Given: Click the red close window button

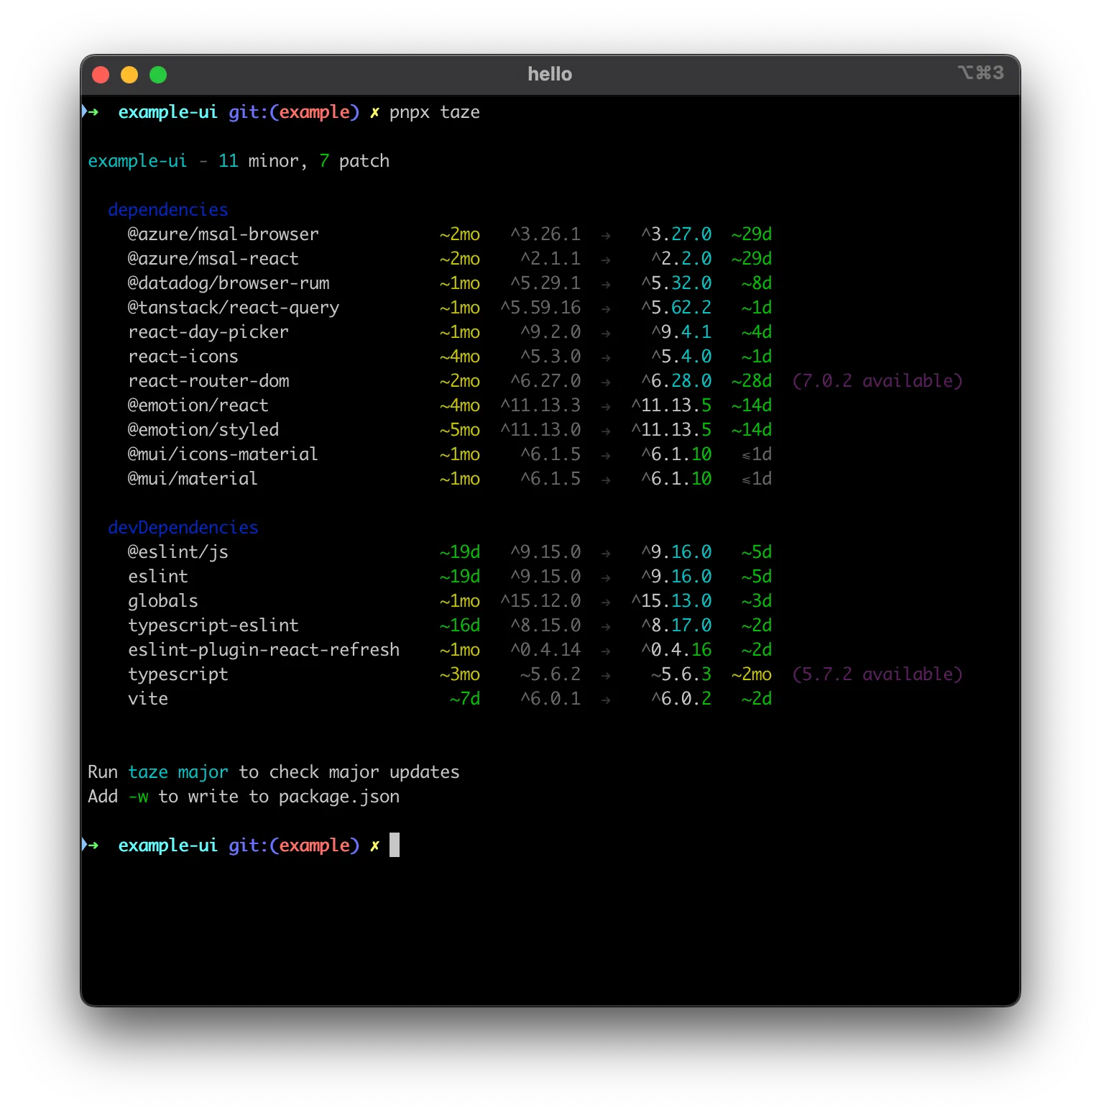Looking at the screenshot, I should (101, 75).
